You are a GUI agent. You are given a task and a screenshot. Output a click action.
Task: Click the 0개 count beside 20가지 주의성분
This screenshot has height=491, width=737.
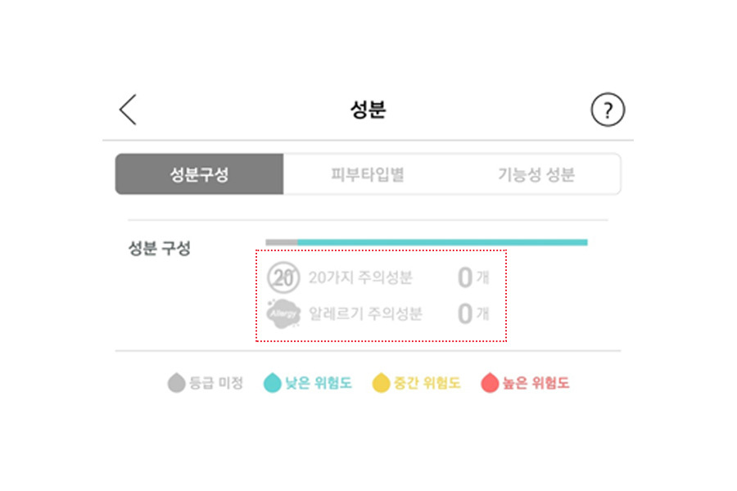[x=471, y=277]
